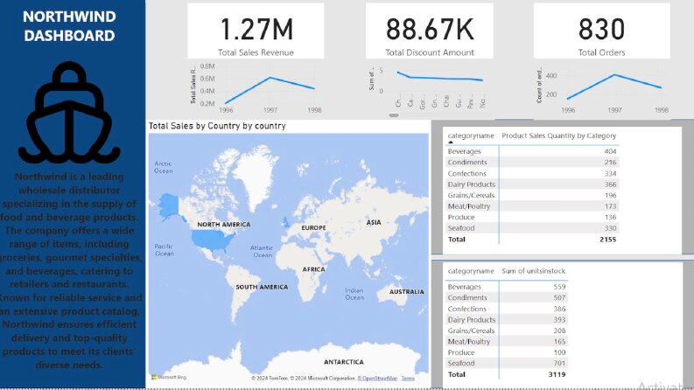
Task: Select Grains/Cereals row with value 196
Action: 531,195
